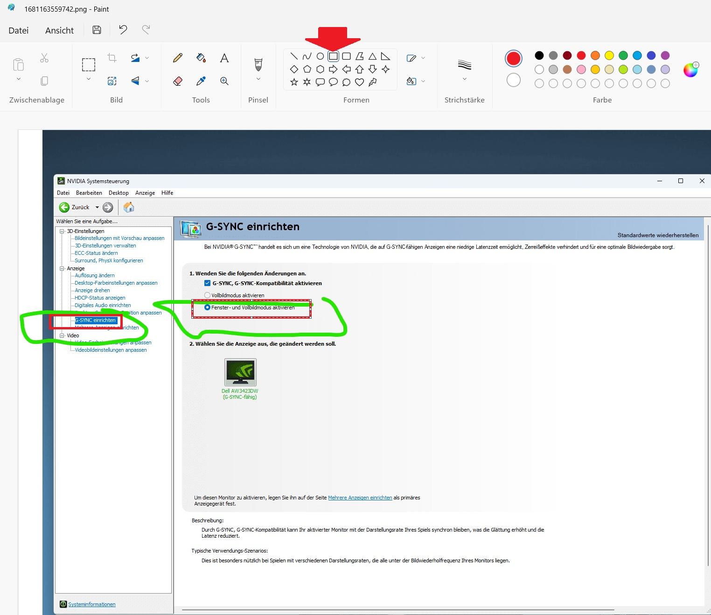Open the selection tool options chevron

pos(89,79)
